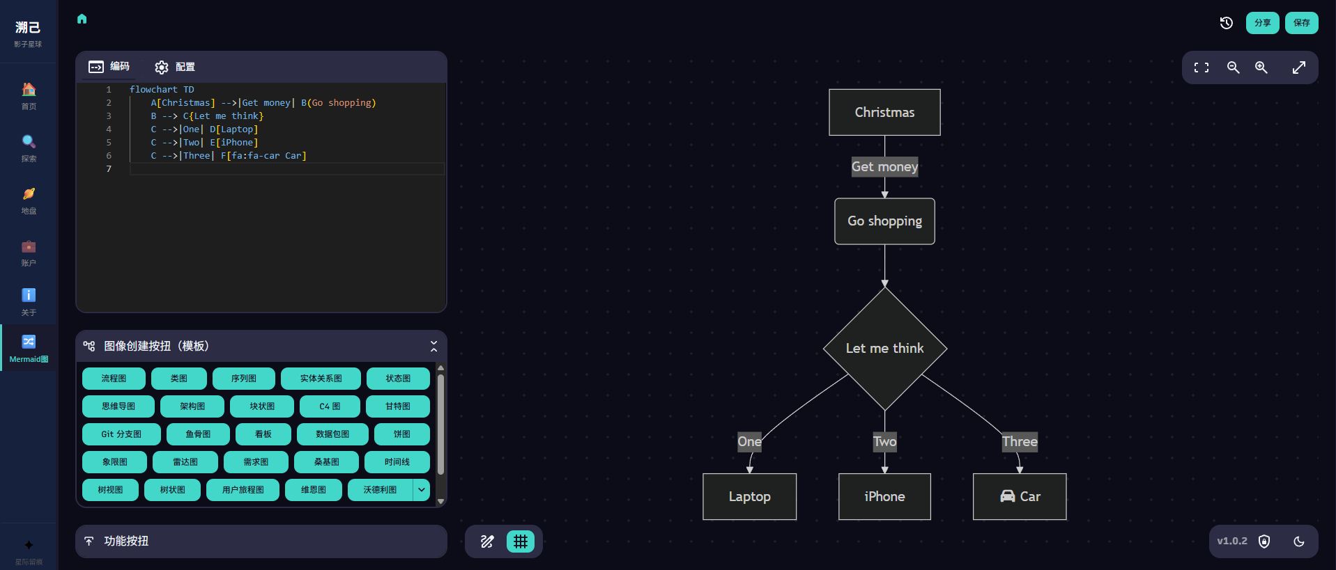Open the history clock icon
Image resolution: width=1336 pixels, height=570 pixels.
[x=1227, y=23]
